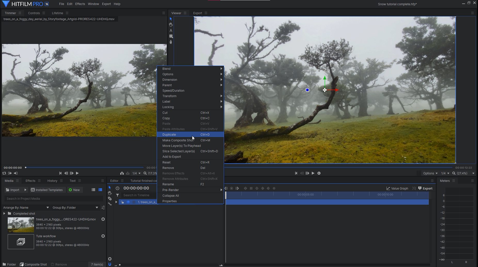478x267 pixels.
Task: Click the Insert clip icon in Trimmer
Action: [x=122, y=173]
